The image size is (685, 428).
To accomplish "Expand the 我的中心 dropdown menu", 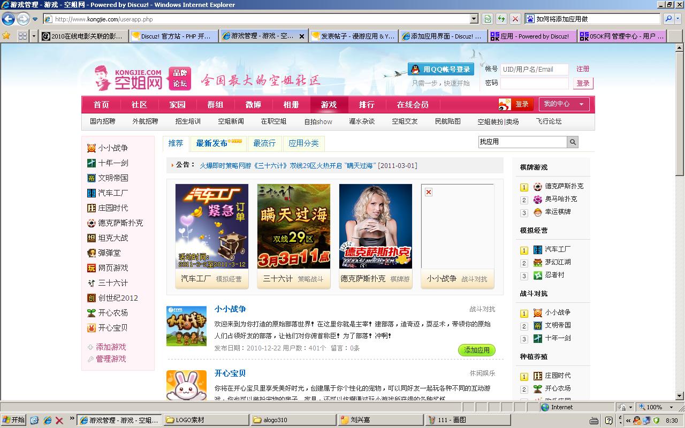I will point(564,104).
